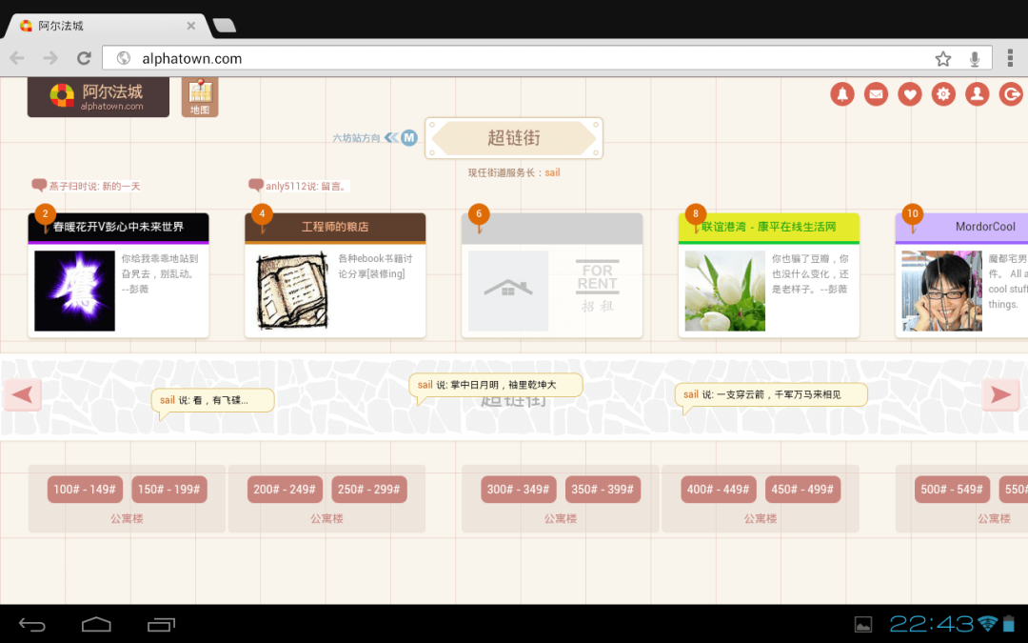Open the For Rent vacant house number 6
Screen dimensions: 1028x643
point(552,275)
